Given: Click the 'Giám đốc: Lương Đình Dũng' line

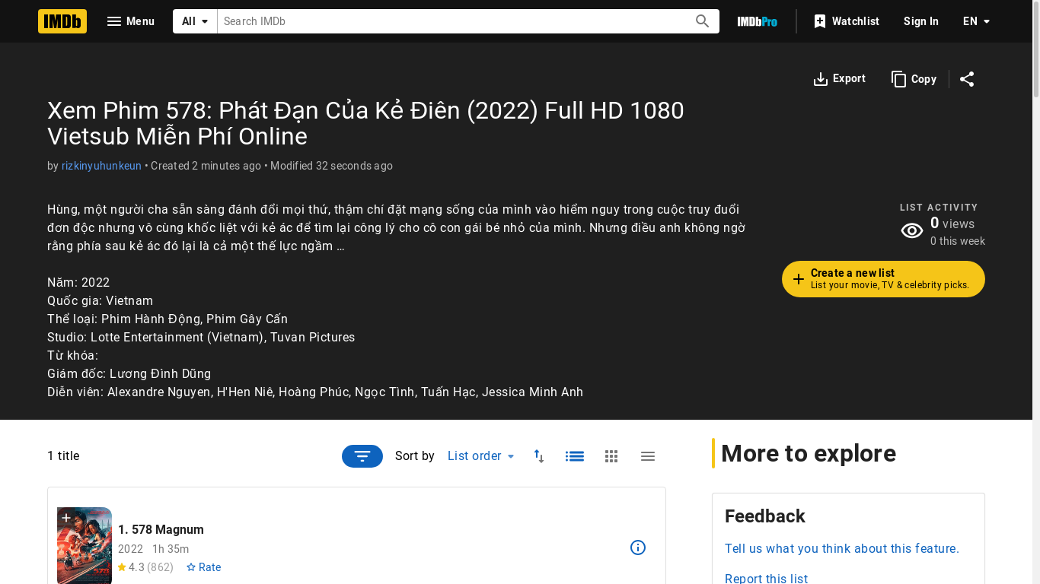Looking at the screenshot, I should tap(129, 373).
